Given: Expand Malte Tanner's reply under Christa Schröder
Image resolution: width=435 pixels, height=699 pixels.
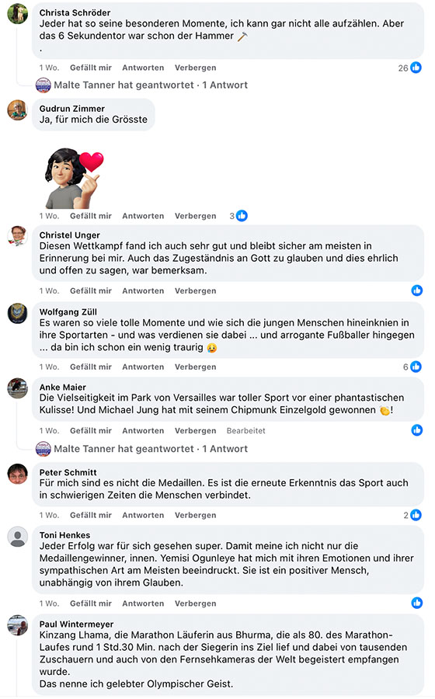Looking at the screenshot, I should pyautogui.click(x=151, y=85).
